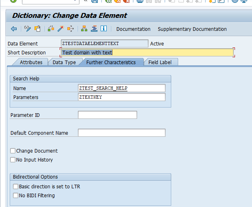Click the Save diskette icon in top toolbar
252x207 pixels.
click(95, 1)
